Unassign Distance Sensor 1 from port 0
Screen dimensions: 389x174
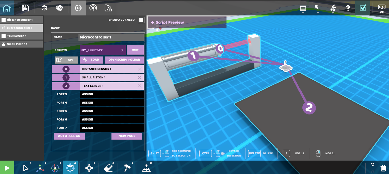point(139,69)
